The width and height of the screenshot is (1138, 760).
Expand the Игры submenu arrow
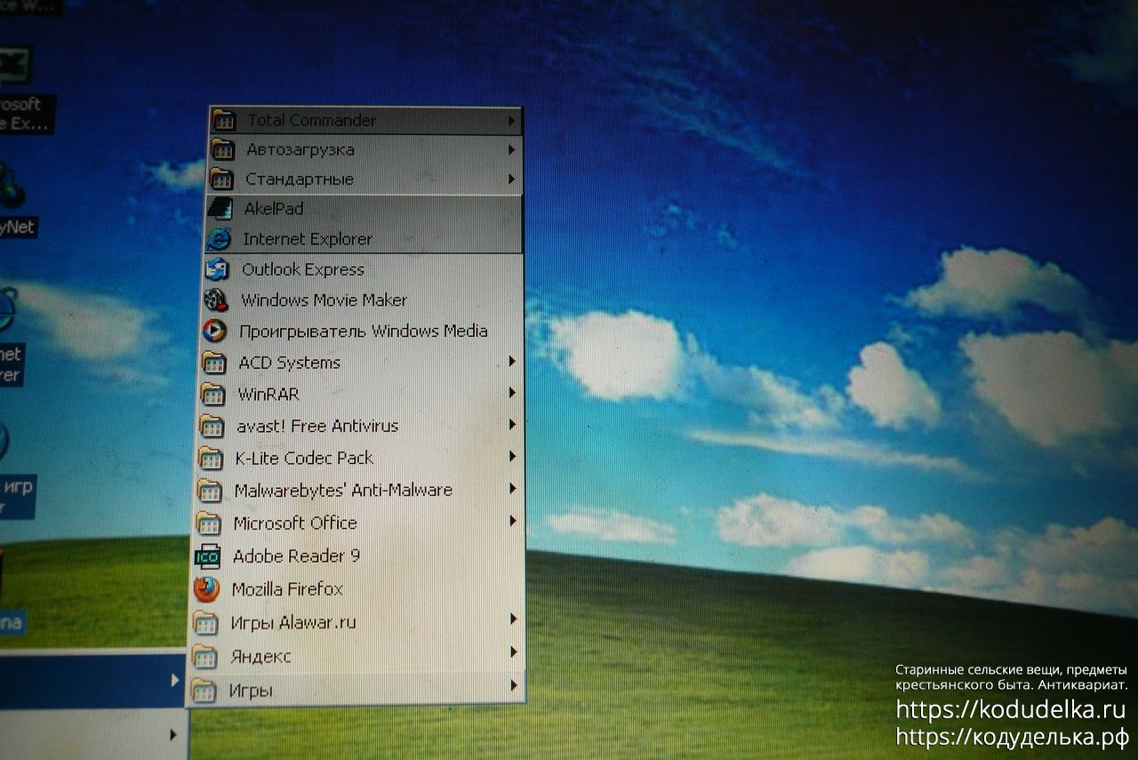513,685
